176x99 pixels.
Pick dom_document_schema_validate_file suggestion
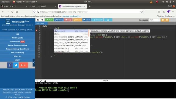71,40
